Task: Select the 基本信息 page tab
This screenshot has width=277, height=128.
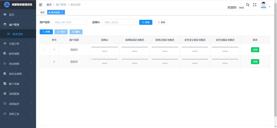Action: point(56,12)
